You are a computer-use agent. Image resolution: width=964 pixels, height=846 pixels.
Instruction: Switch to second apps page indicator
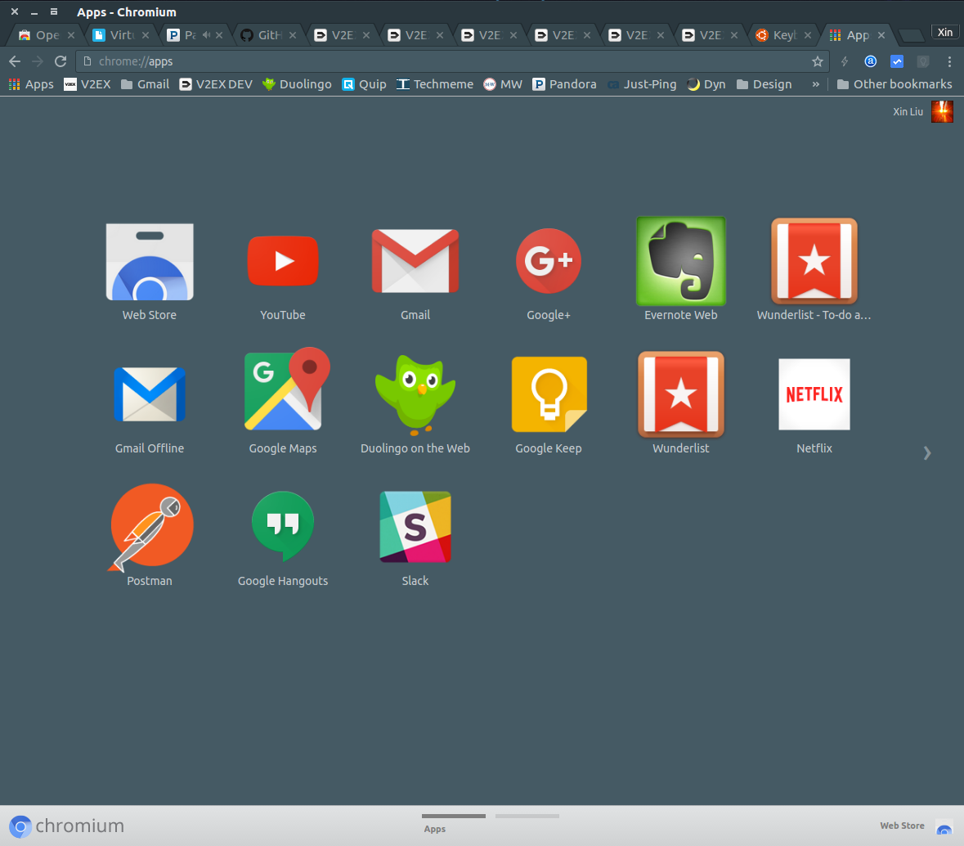point(527,817)
